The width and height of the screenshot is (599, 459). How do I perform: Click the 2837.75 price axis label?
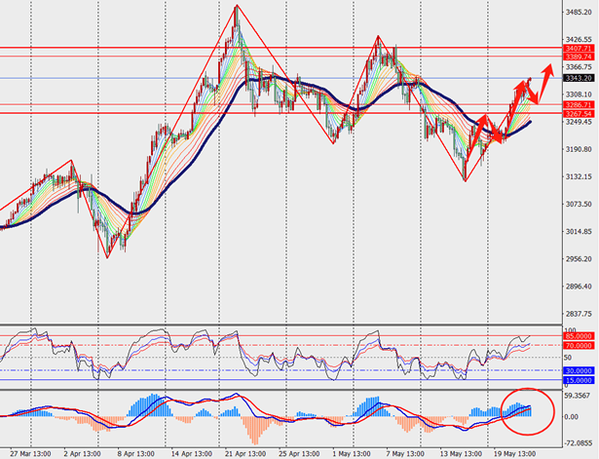[x=579, y=315]
